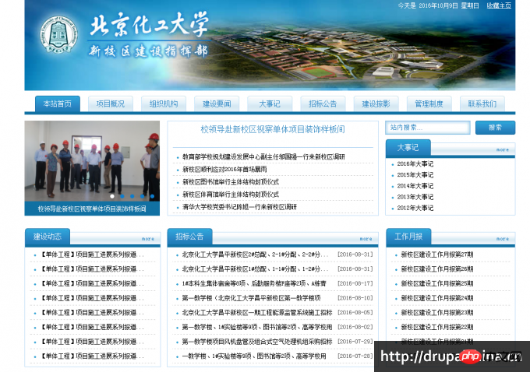Select the first white slideshow dot

[112, 196]
